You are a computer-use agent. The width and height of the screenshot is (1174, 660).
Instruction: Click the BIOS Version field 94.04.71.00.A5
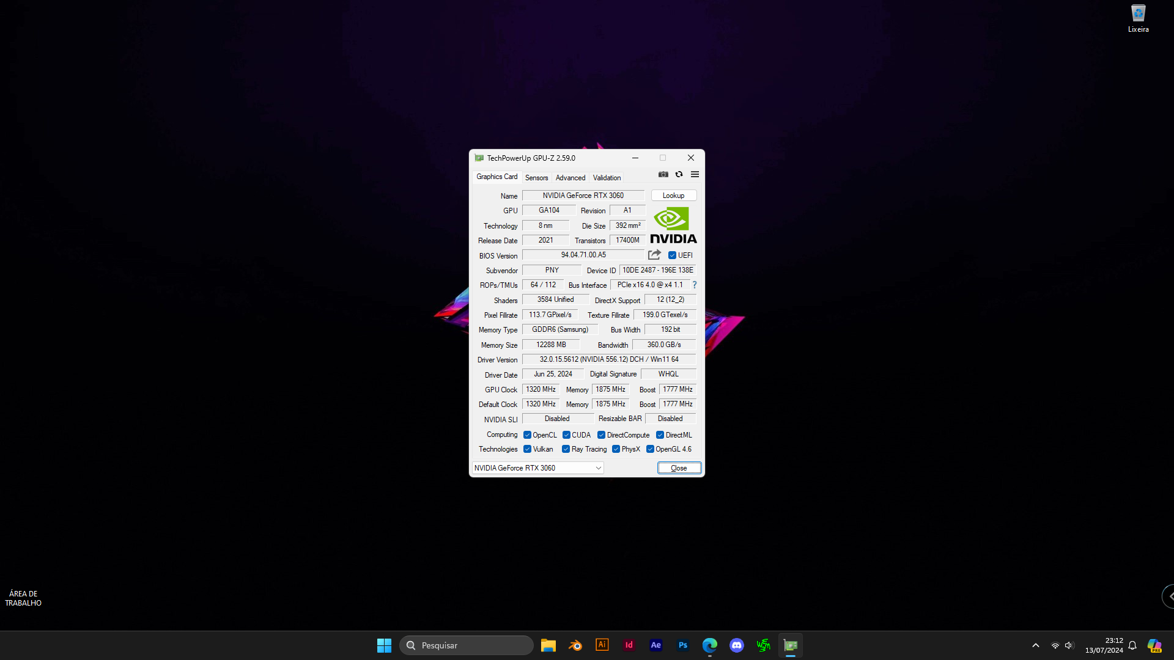tap(583, 255)
